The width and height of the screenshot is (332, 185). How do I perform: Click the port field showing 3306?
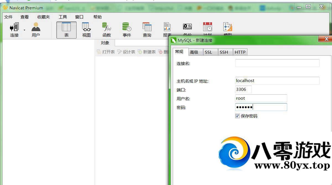[244, 89]
